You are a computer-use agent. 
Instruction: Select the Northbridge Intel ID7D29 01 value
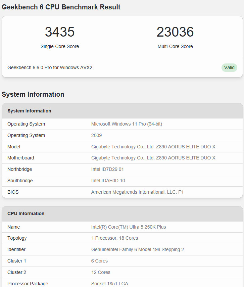pyautogui.click(x=107, y=169)
